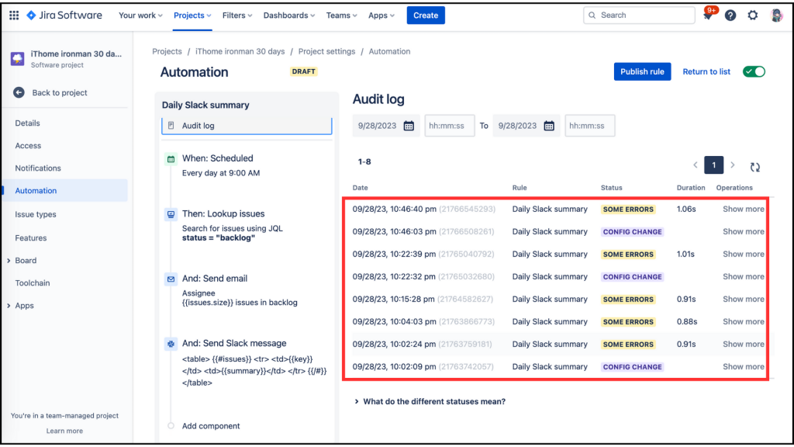
Task: Click iThome ironman 30 days breadcrumb
Action: pos(240,51)
